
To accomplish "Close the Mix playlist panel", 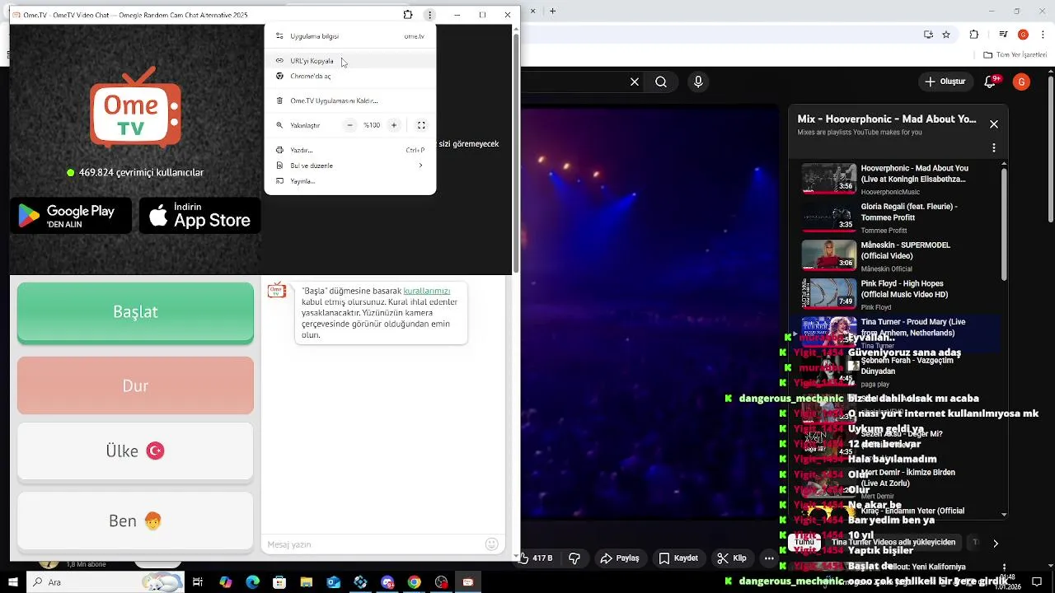I will point(994,124).
